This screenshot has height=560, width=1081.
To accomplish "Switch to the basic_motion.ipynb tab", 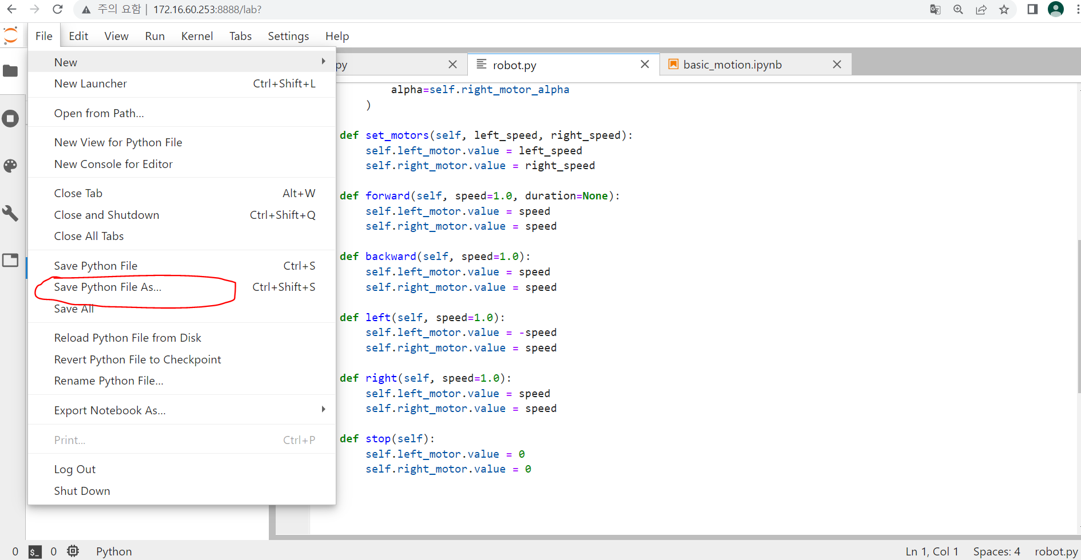I will (732, 65).
